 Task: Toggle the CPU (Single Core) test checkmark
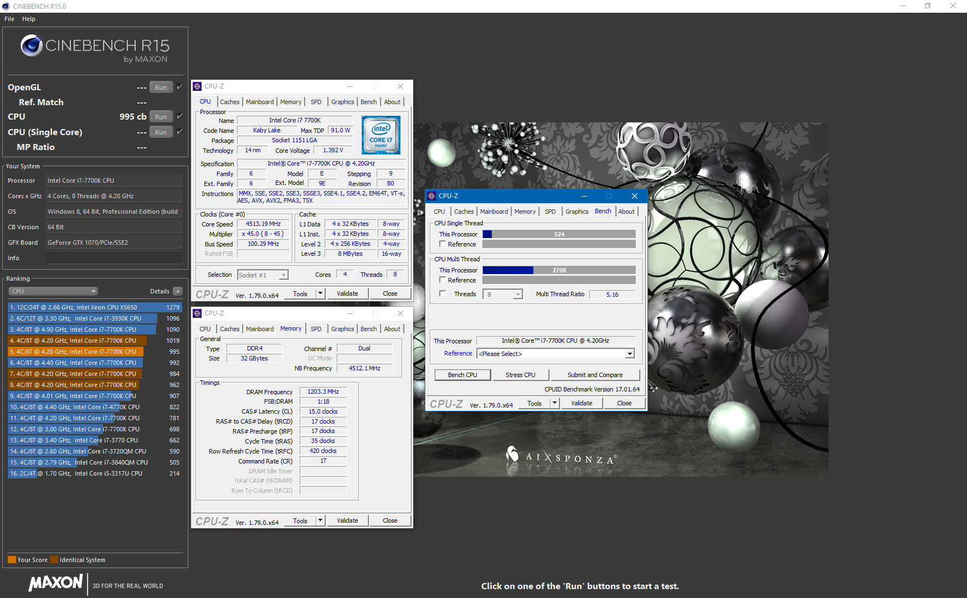[x=179, y=132]
